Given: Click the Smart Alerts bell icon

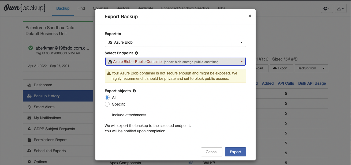Looking at the screenshot, I should click(29, 107).
